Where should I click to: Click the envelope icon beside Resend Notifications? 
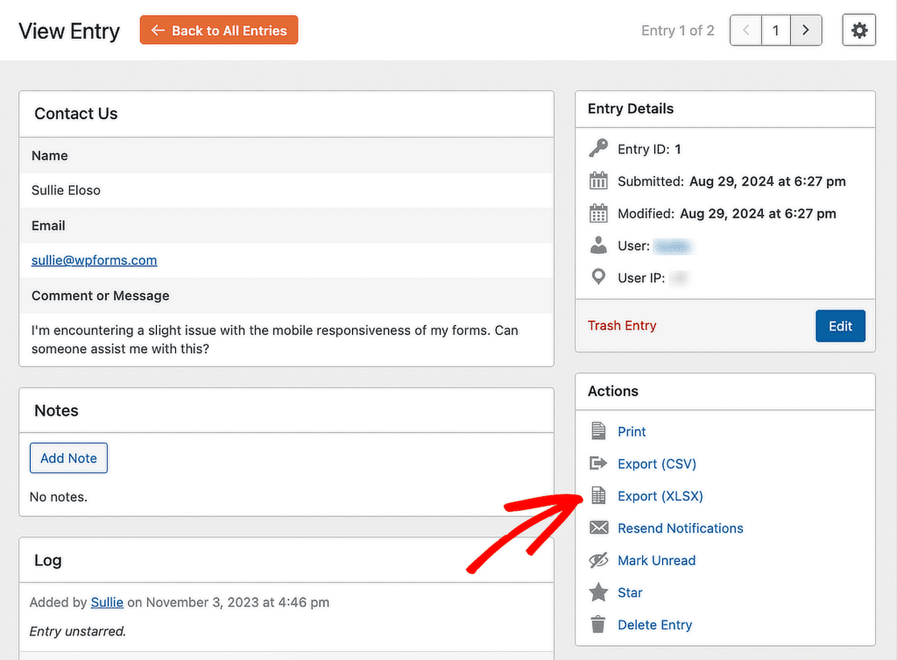pos(598,528)
